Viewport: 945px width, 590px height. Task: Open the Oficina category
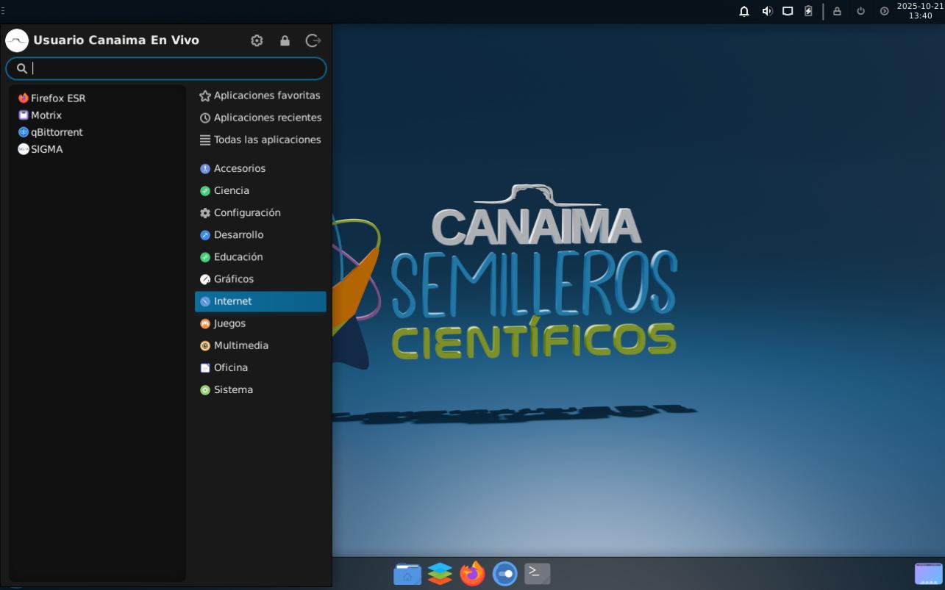pyautogui.click(x=230, y=367)
